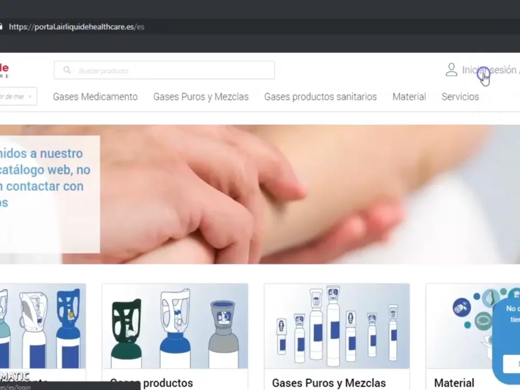The height and width of the screenshot is (390, 520).
Task: Click the user account silhouette icon
Action: pos(451,70)
